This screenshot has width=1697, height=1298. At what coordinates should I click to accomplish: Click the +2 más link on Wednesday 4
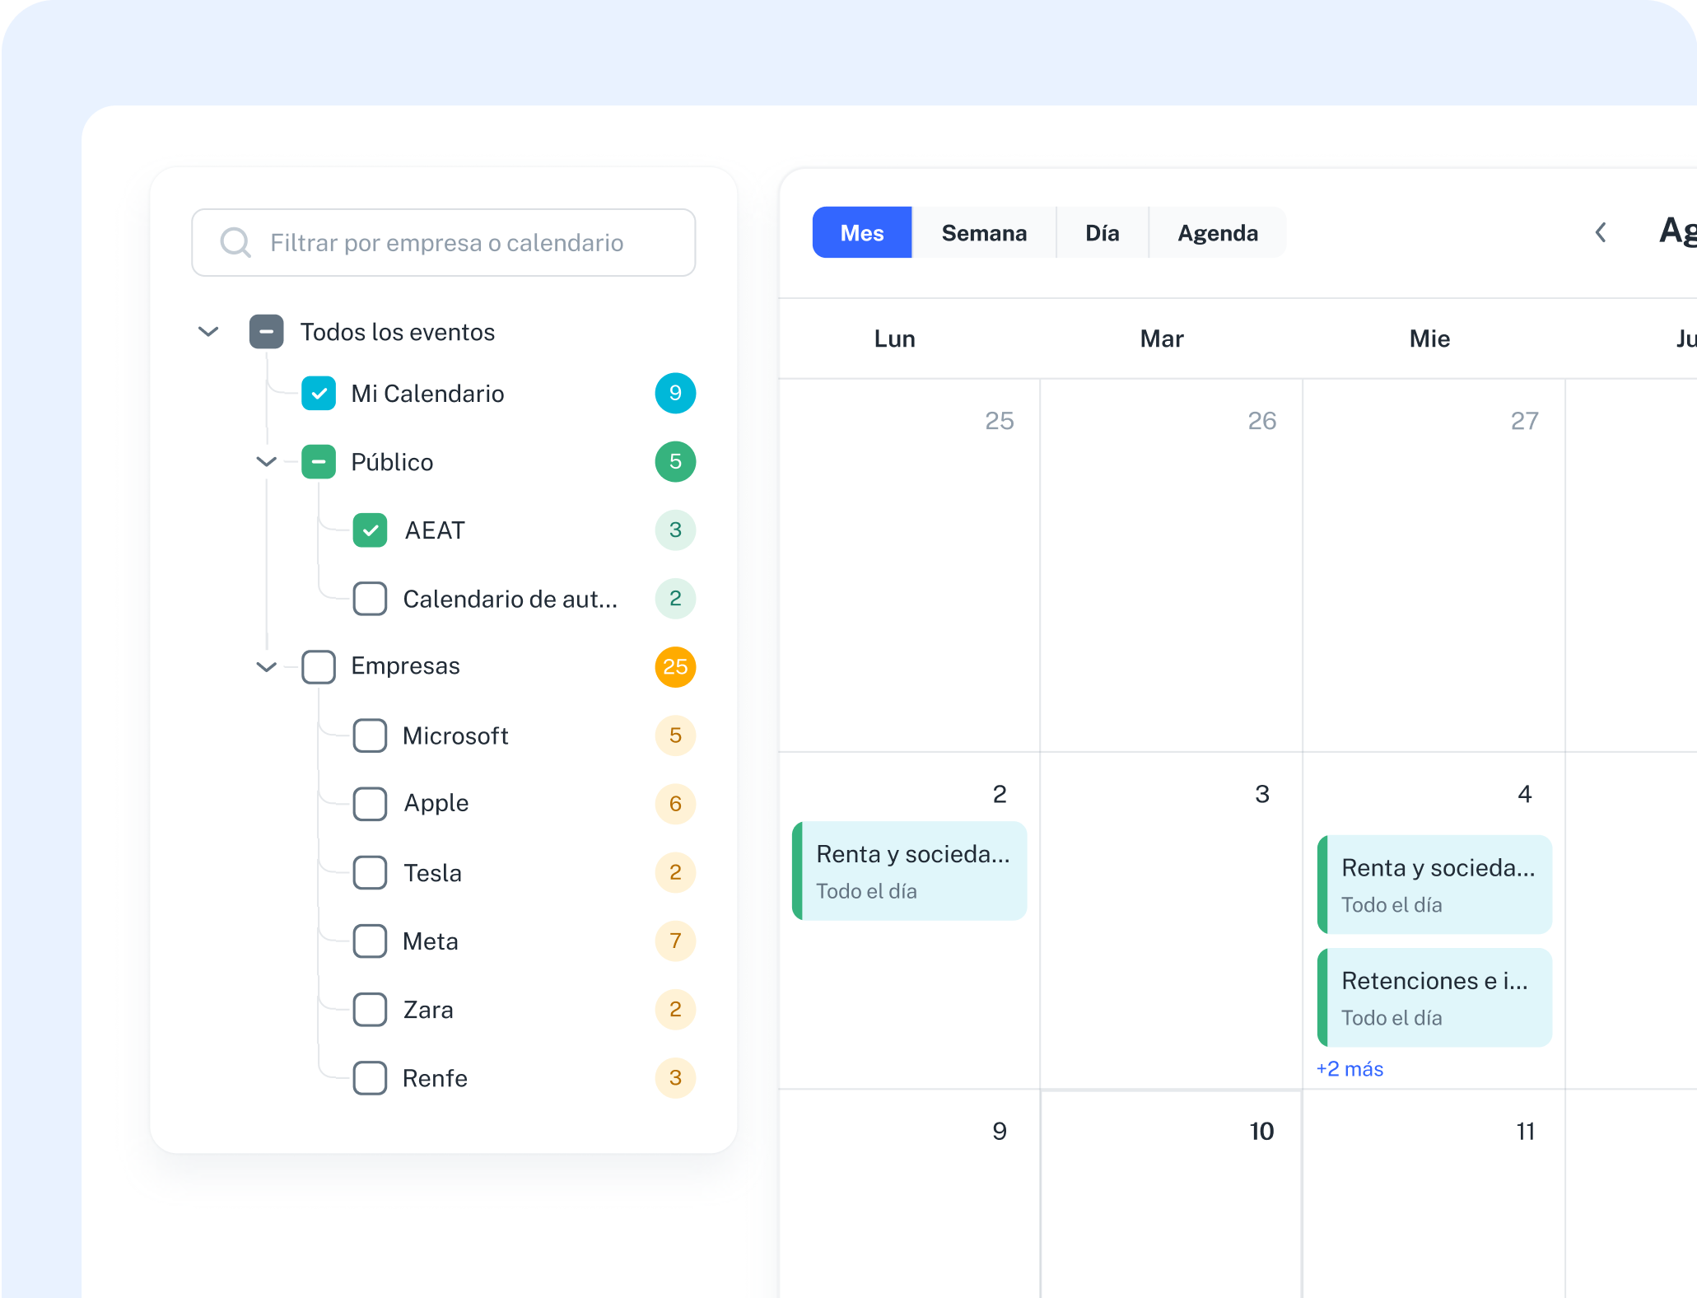point(1350,1068)
